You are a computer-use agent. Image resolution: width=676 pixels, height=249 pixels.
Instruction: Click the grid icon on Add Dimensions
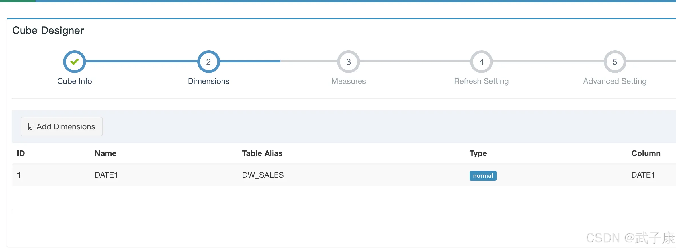(x=31, y=126)
